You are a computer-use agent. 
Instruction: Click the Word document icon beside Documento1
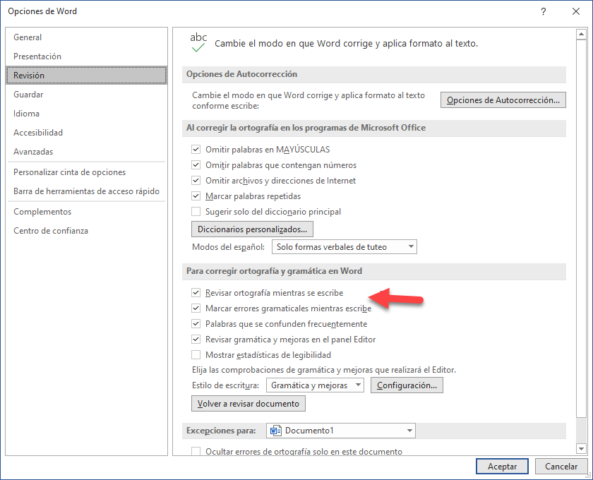point(275,430)
